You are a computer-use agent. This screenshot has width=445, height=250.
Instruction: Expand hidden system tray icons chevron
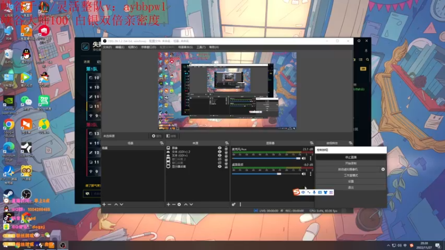[388, 246]
